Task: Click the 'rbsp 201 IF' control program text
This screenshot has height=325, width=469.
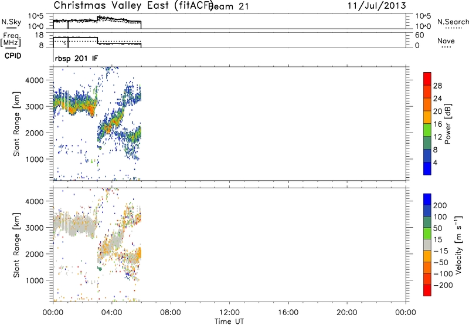Action: [76, 58]
